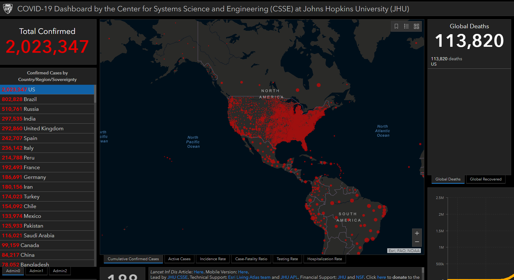Select Mexico with 133,974 cases

coord(47,216)
